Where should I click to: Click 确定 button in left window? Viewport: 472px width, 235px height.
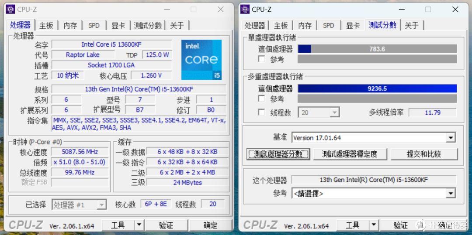(x=210, y=225)
